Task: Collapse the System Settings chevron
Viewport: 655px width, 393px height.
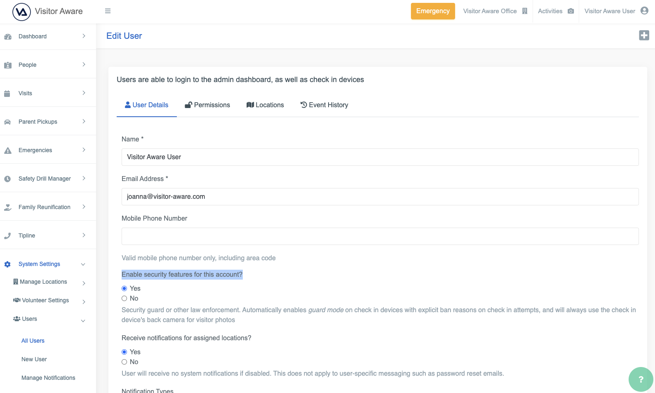Action: tap(83, 264)
